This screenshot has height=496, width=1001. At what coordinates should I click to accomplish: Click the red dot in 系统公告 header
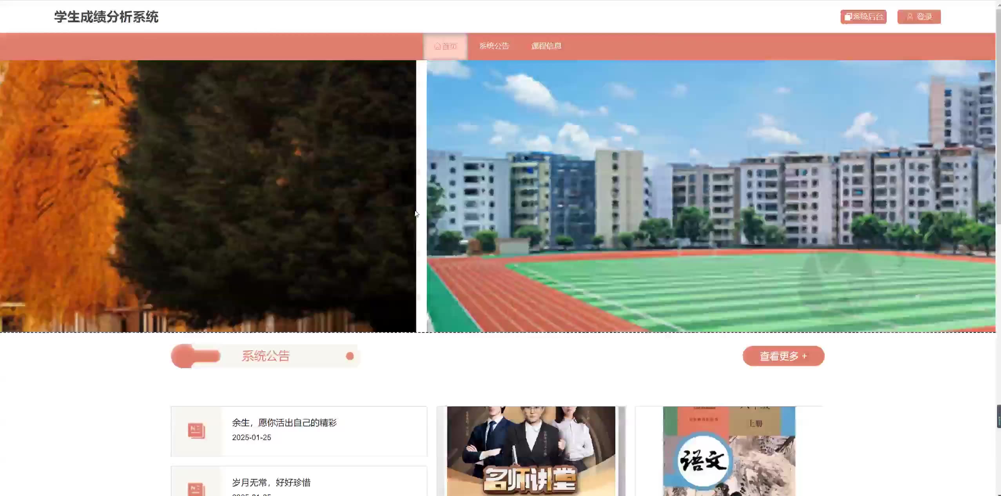point(350,356)
